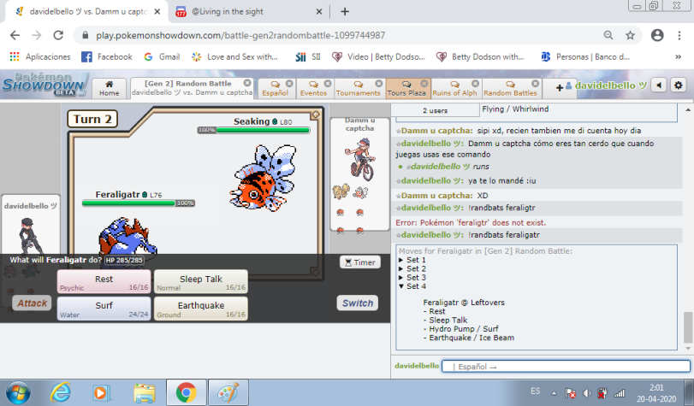Click the browser forward arrow

point(37,35)
